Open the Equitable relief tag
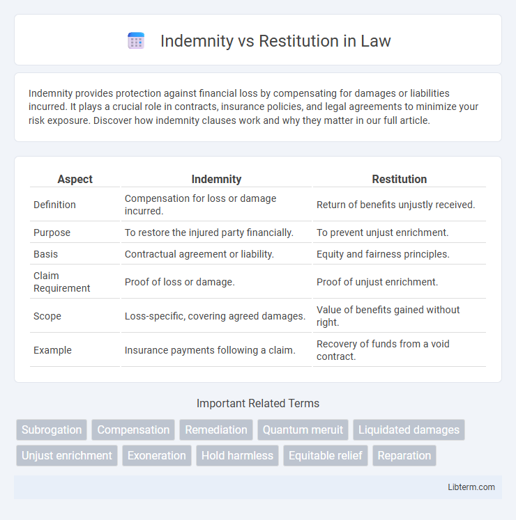The height and width of the screenshot is (520, 516). pyautogui.click(x=325, y=456)
